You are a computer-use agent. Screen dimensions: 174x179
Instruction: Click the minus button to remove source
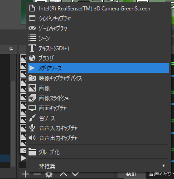point(37,174)
